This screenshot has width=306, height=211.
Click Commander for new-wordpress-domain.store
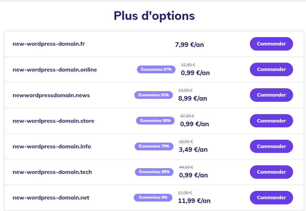point(271,120)
